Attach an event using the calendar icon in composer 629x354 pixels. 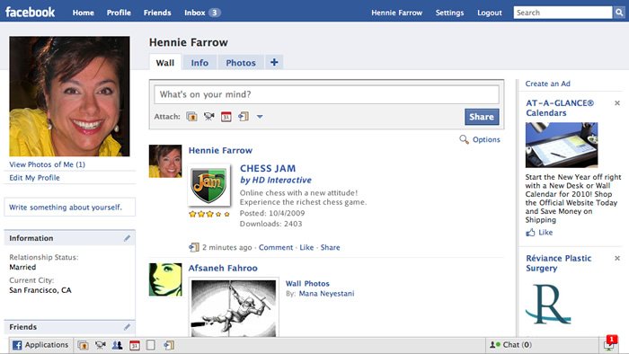226,117
